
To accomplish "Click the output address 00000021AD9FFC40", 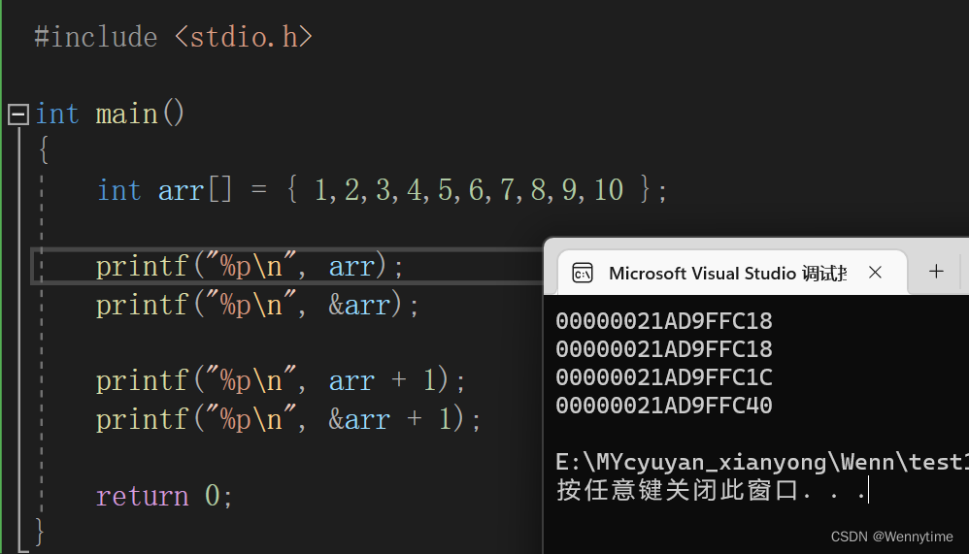I will (664, 406).
